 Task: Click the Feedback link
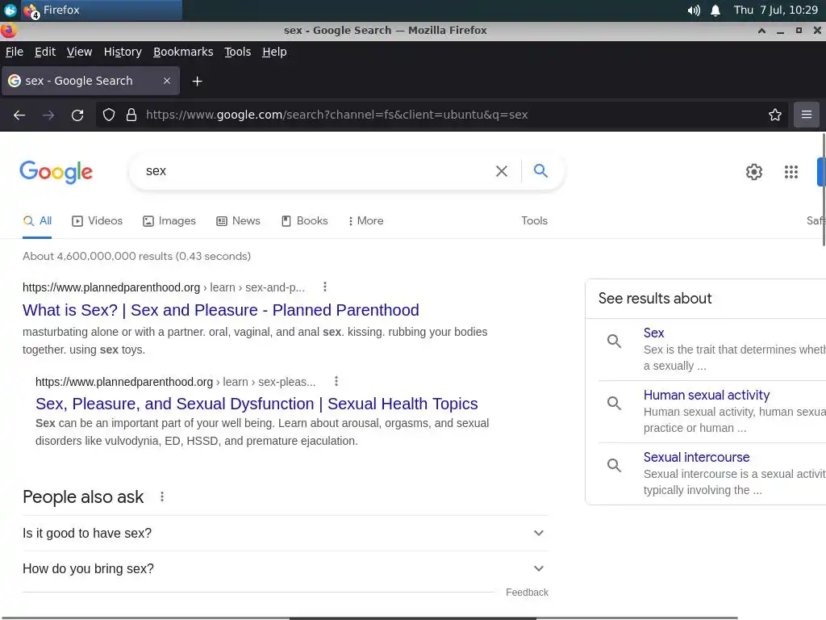pyautogui.click(x=527, y=592)
